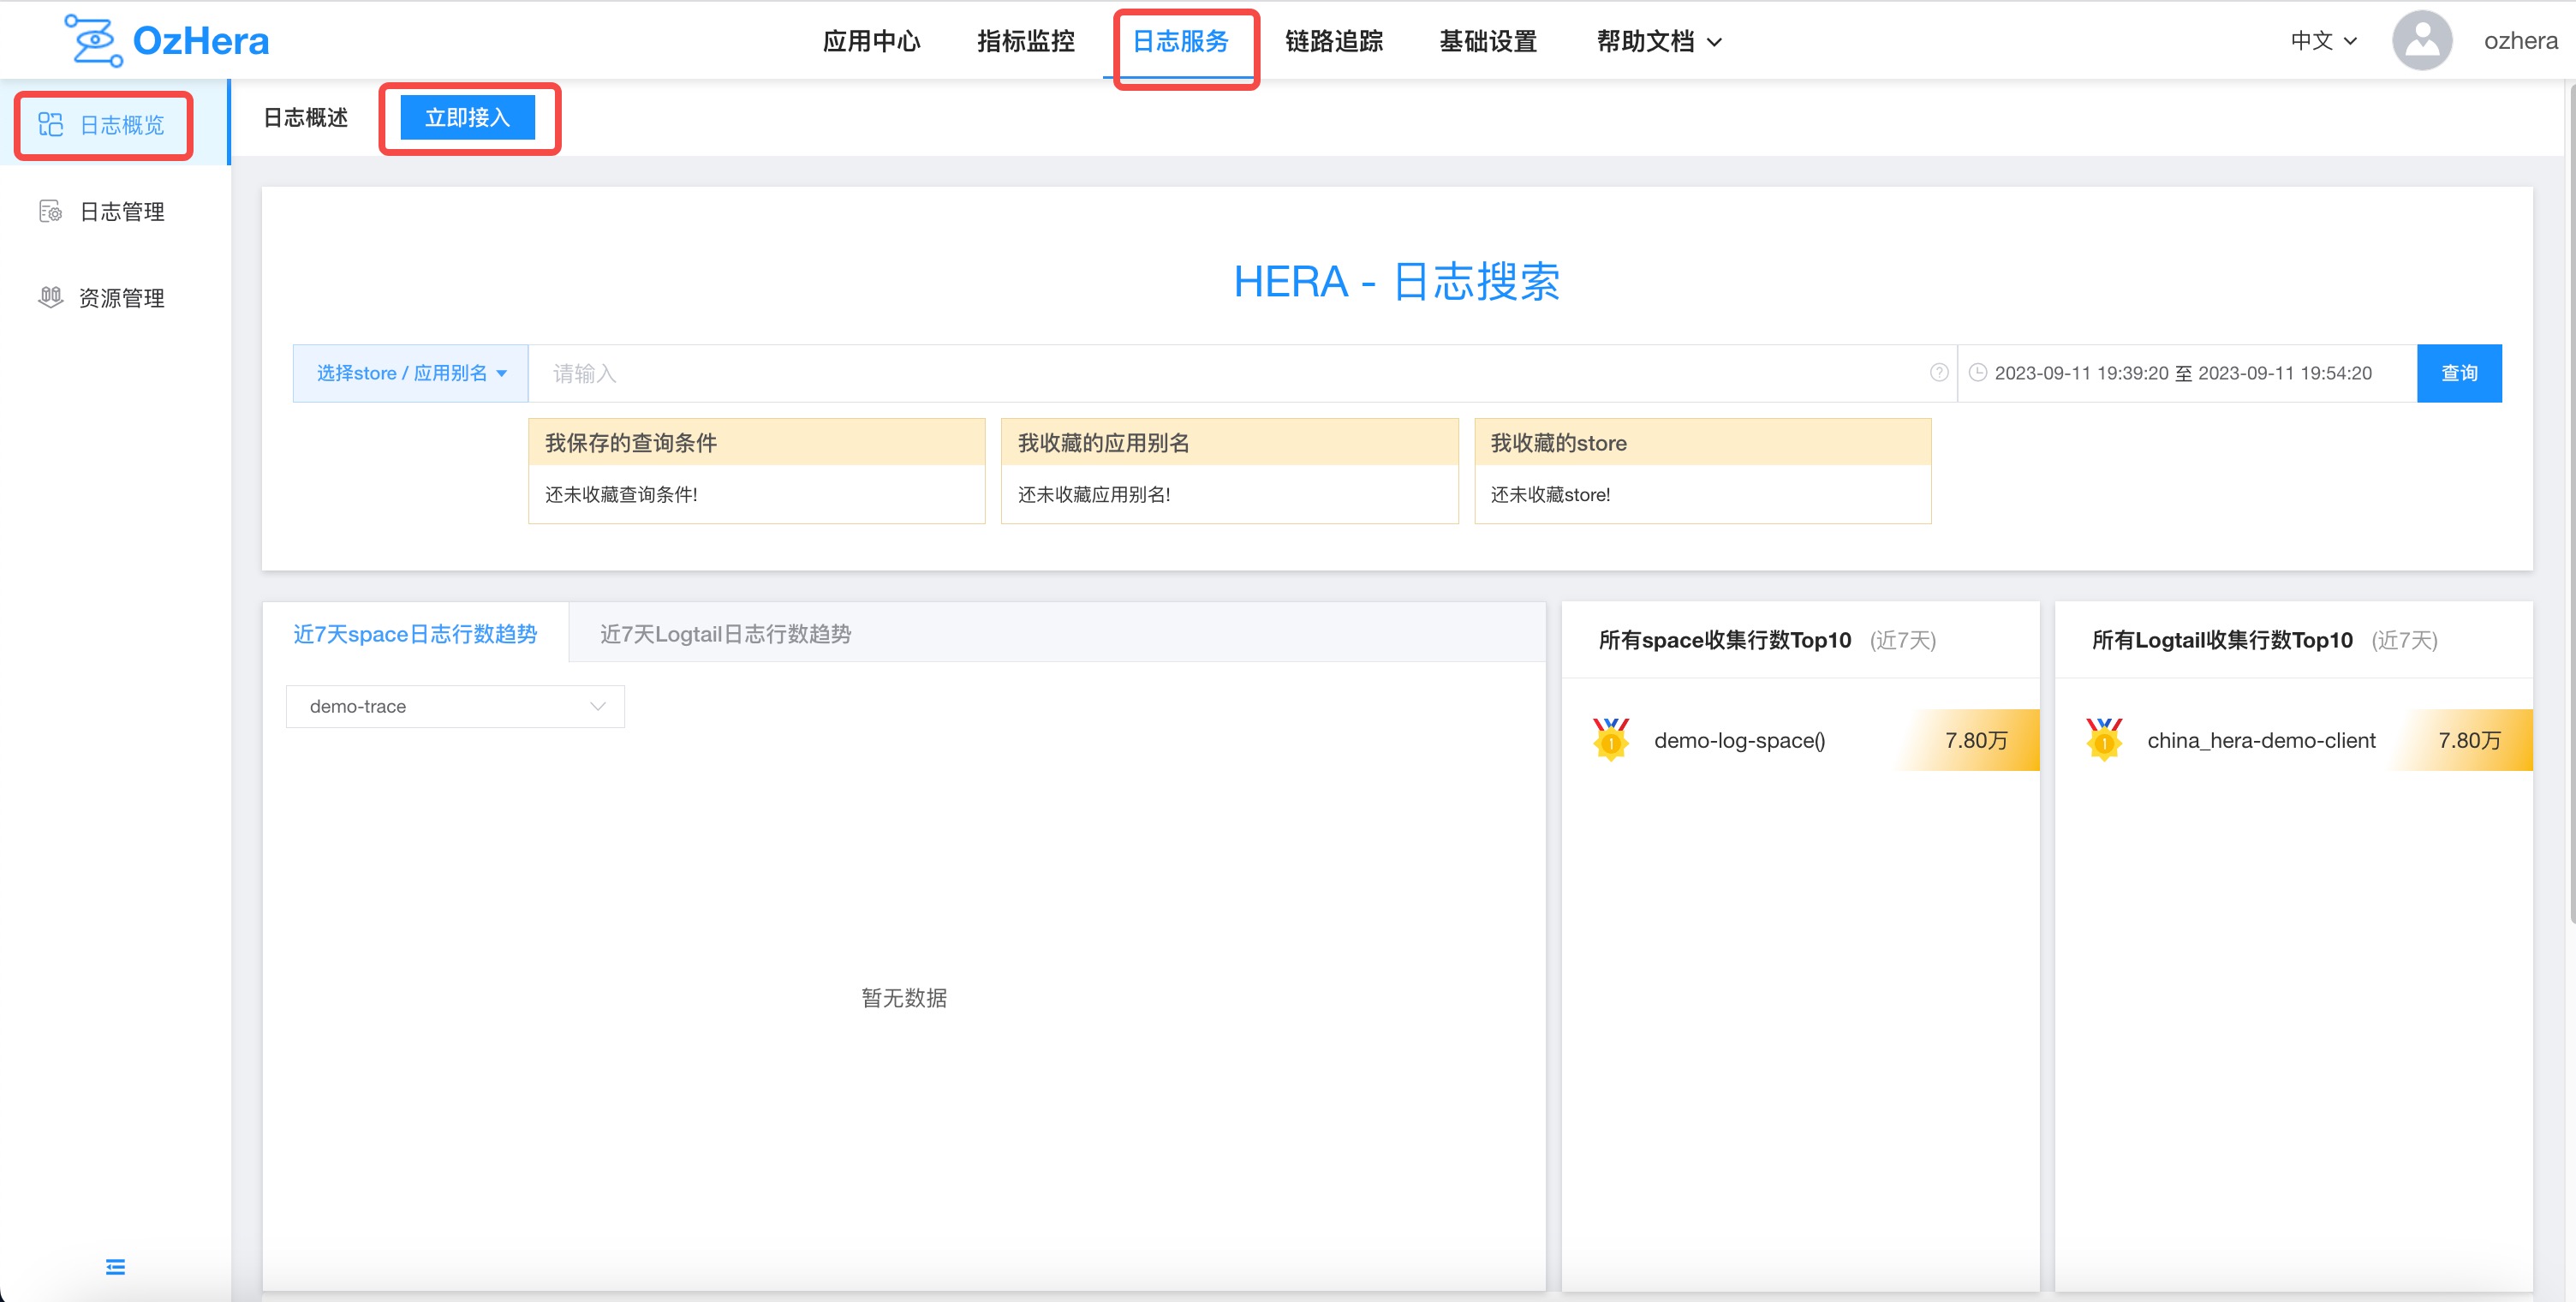Click the demo-log-space() row label
This screenshot has height=1302, width=2576.
point(1739,740)
